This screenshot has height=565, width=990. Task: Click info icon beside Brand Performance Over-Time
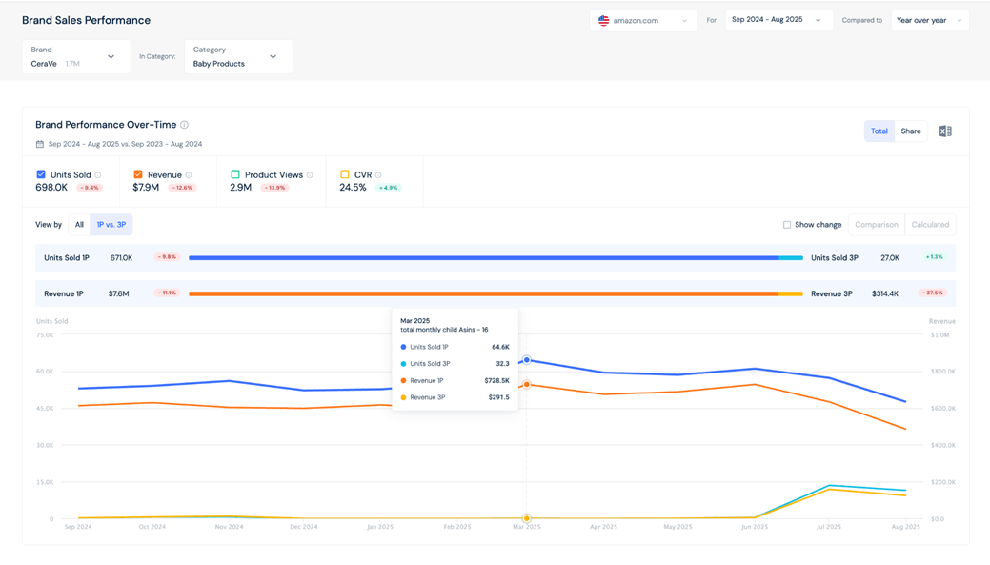[x=185, y=125]
